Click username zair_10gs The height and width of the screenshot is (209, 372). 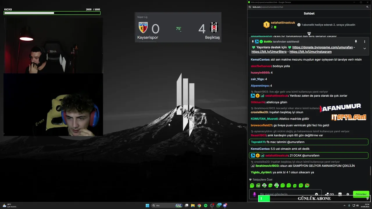[257, 79]
